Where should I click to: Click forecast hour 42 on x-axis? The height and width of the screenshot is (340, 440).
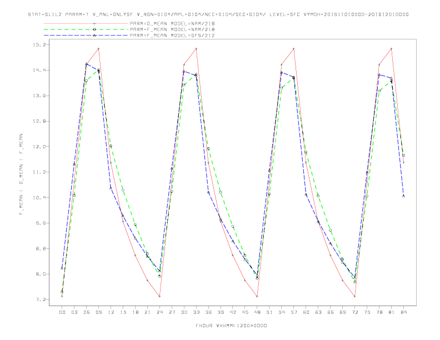(x=233, y=312)
